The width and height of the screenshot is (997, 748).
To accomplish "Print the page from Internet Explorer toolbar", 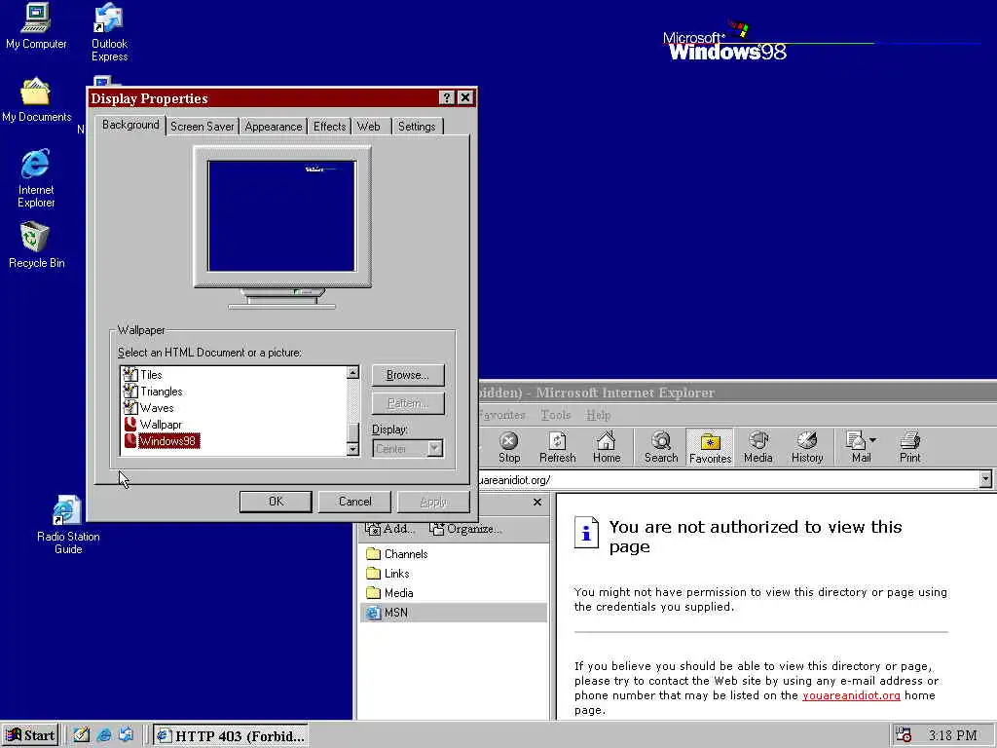I will point(910,447).
